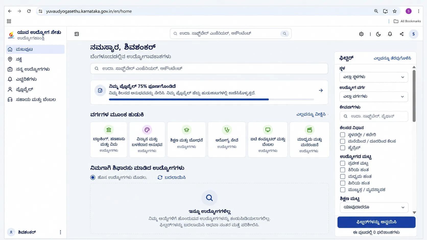Click ಎಲ್ಲವನ್ನೂ ತೆರವುಗೊಳಿಸಿ clear all link

click(392, 58)
